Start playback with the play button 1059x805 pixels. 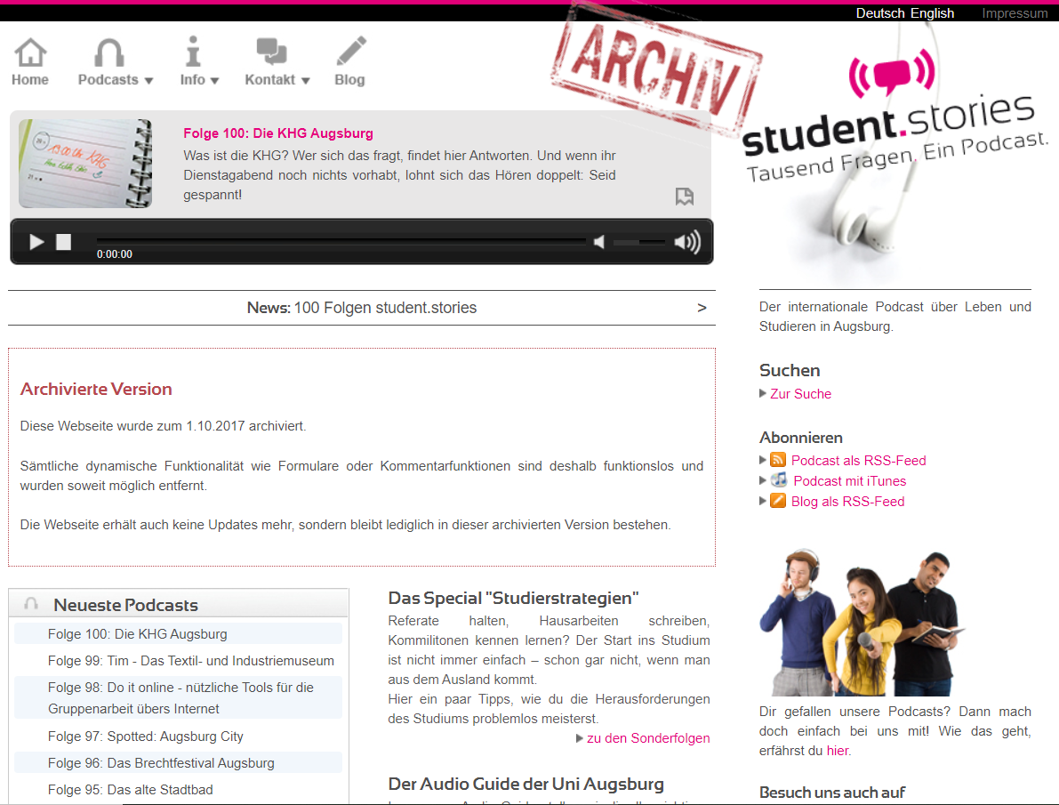(x=36, y=241)
